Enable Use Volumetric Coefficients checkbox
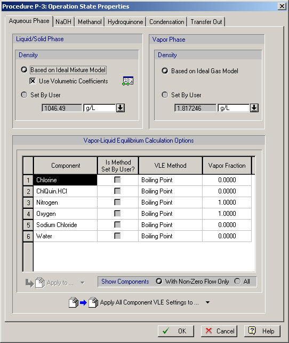 click(33, 81)
